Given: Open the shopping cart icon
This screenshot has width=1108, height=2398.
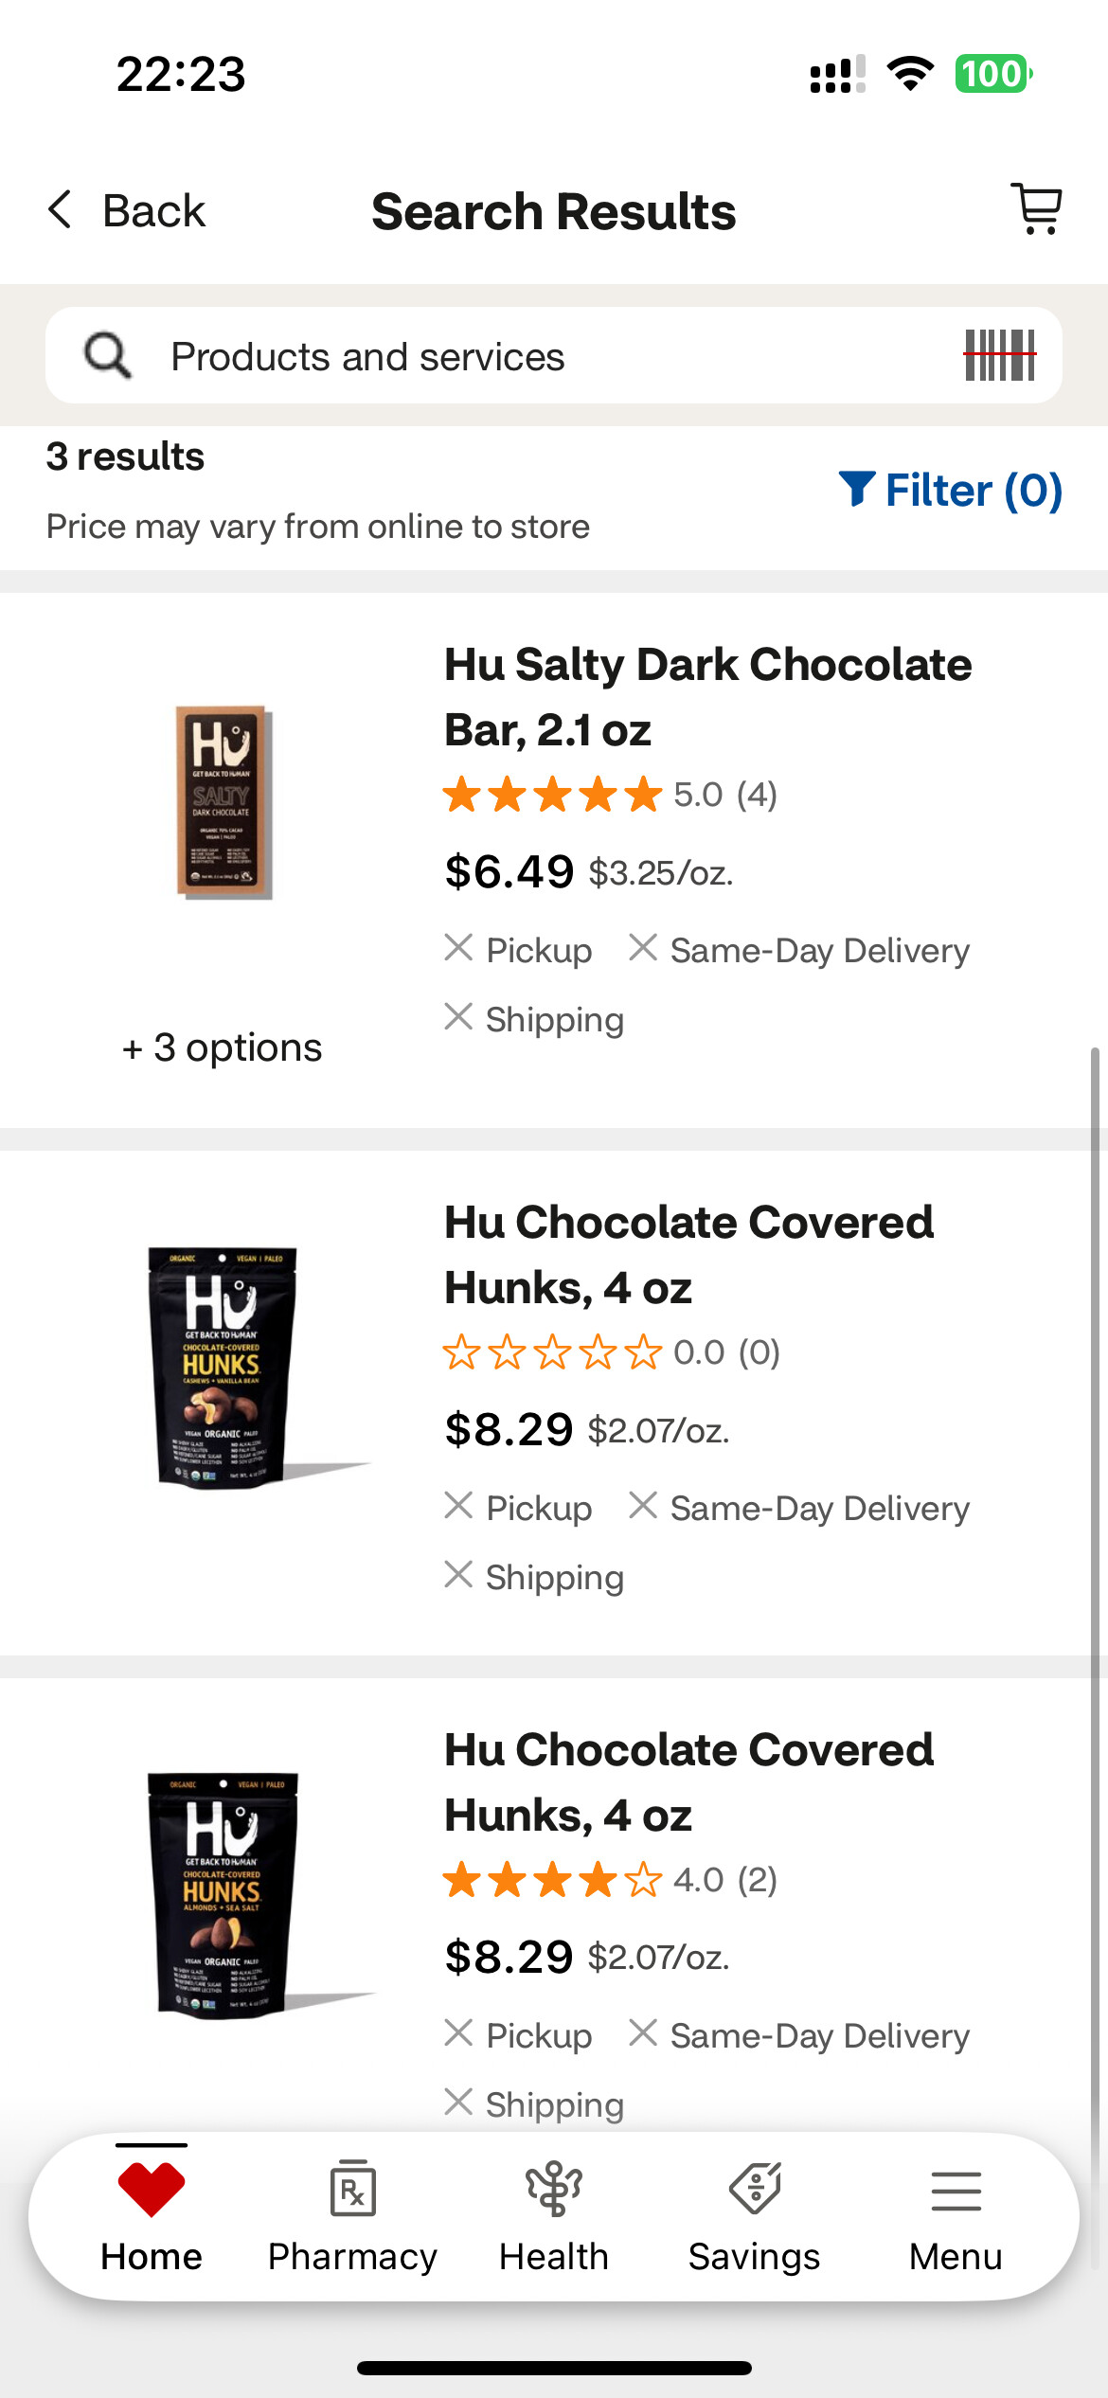Looking at the screenshot, I should (1037, 208).
